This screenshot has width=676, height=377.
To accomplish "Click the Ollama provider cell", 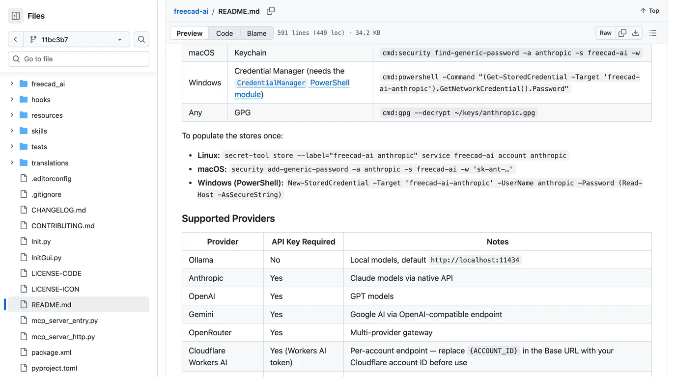I will [223, 260].
